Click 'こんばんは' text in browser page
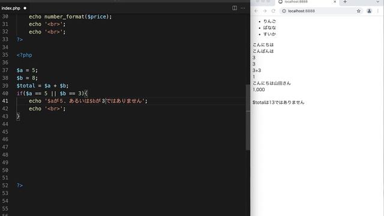 pos(263,51)
